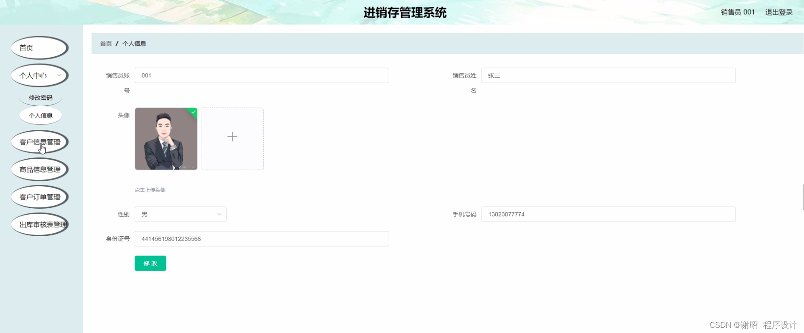Click the uploaded avatar thumbnail
This screenshot has width=804, height=333.
[166, 139]
